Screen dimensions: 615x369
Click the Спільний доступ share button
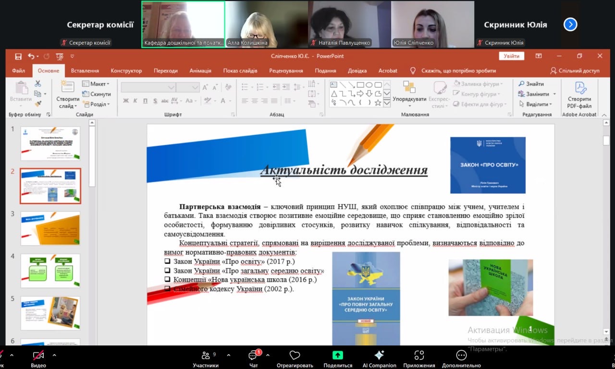[x=575, y=71]
